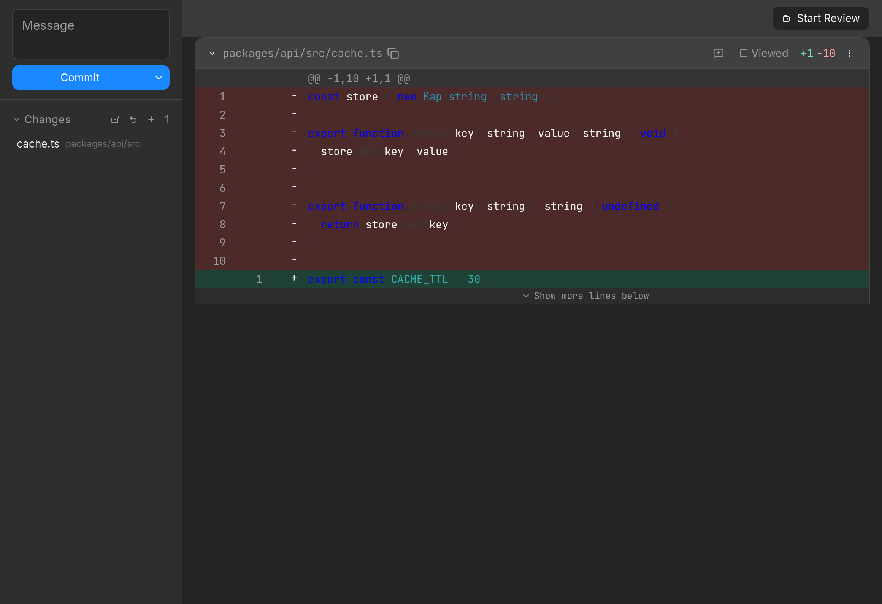
Task: Click removed line 7 export function getKey
Action: 532,206
